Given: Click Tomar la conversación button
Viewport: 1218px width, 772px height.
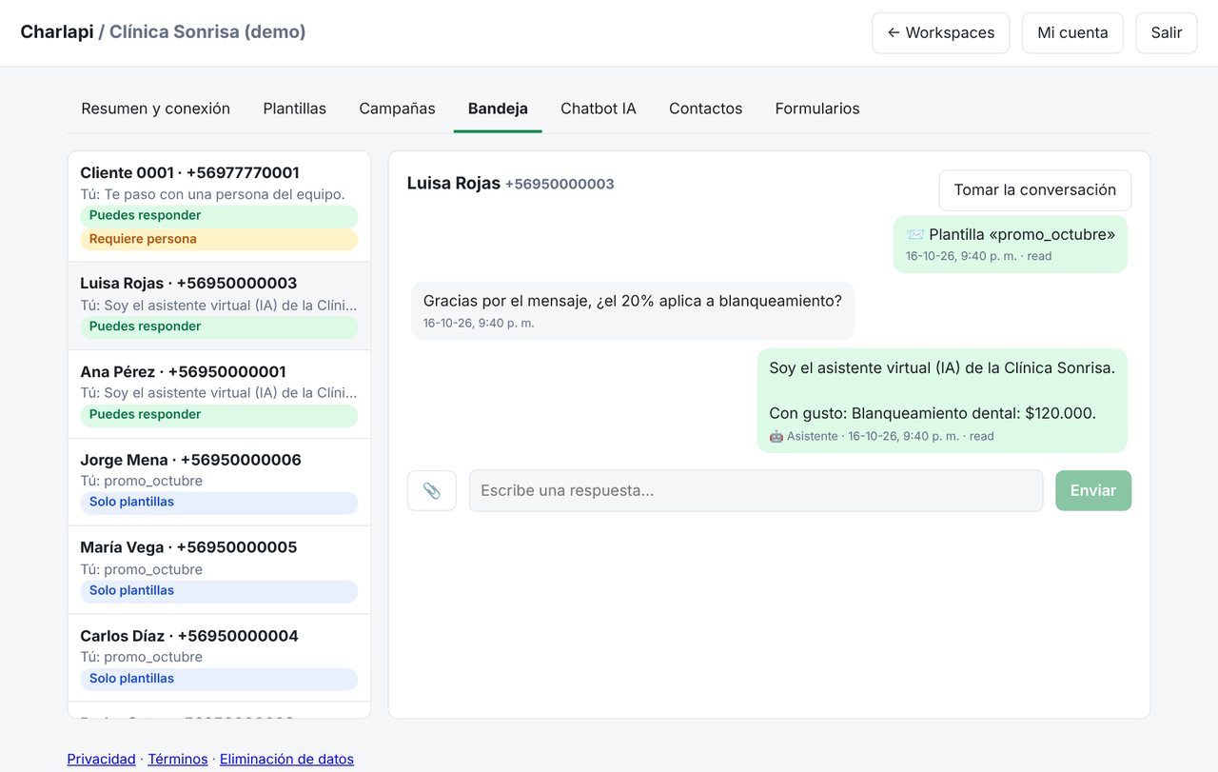Looking at the screenshot, I should click(x=1035, y=190).
